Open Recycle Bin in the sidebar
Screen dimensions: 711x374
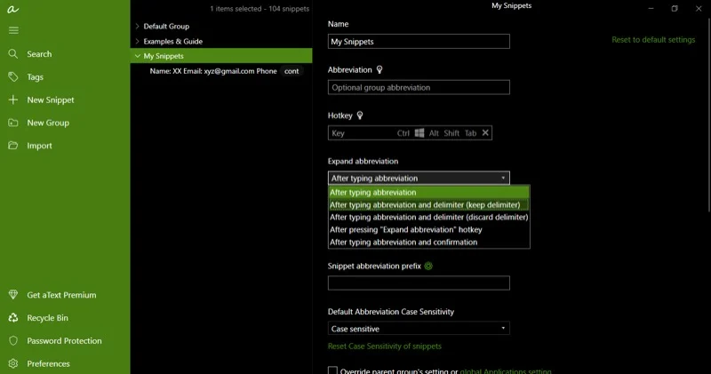click(13, 318)
